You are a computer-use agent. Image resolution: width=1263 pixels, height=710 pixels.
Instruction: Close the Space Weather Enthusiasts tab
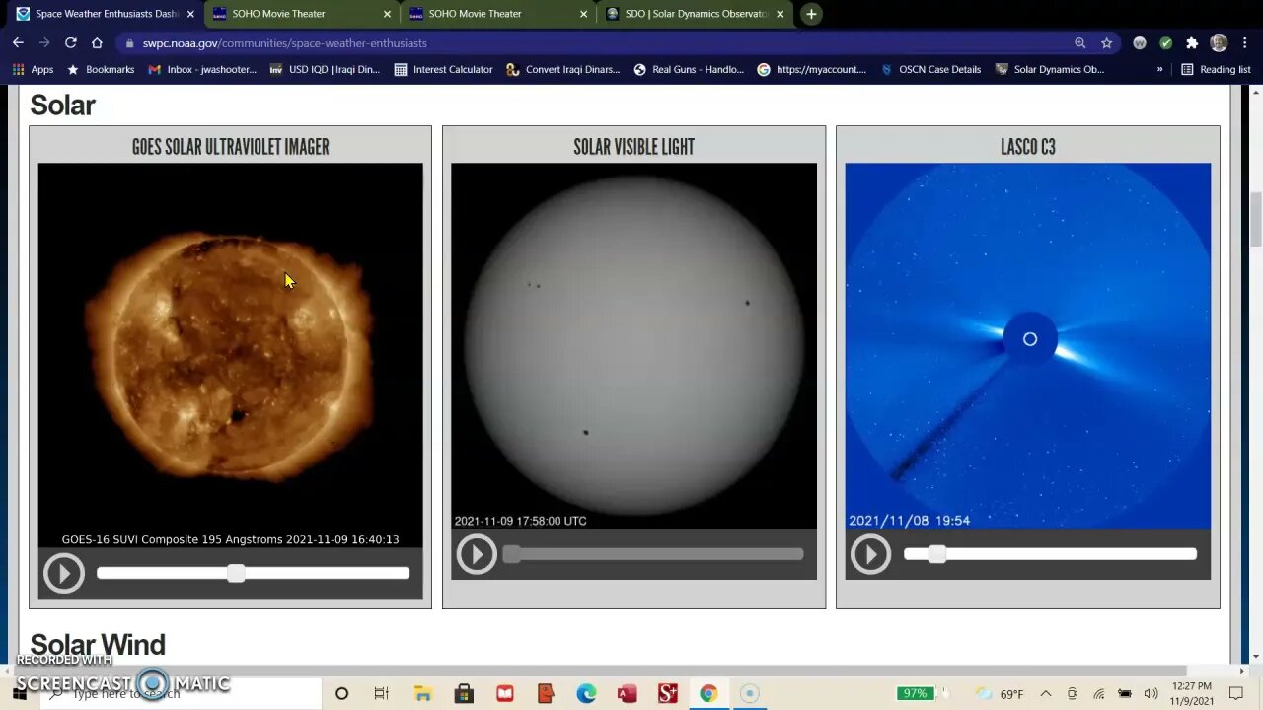tap(190, 14)
